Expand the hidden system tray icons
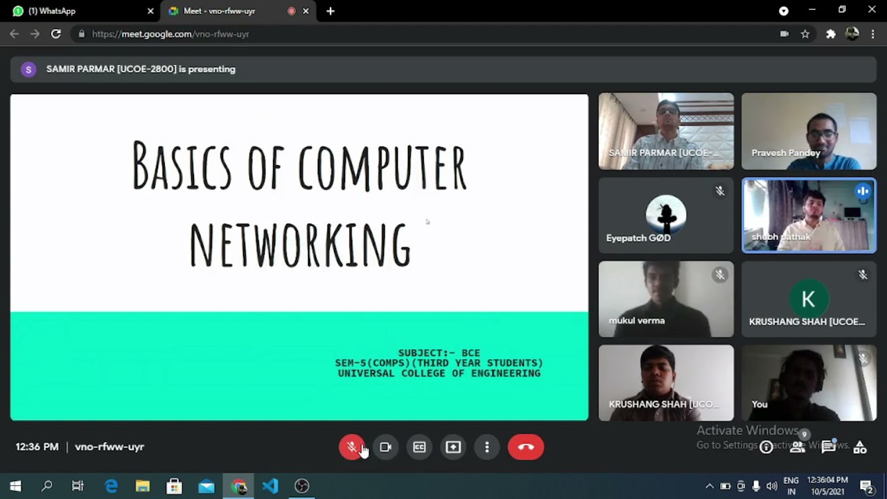 point(710,487)
